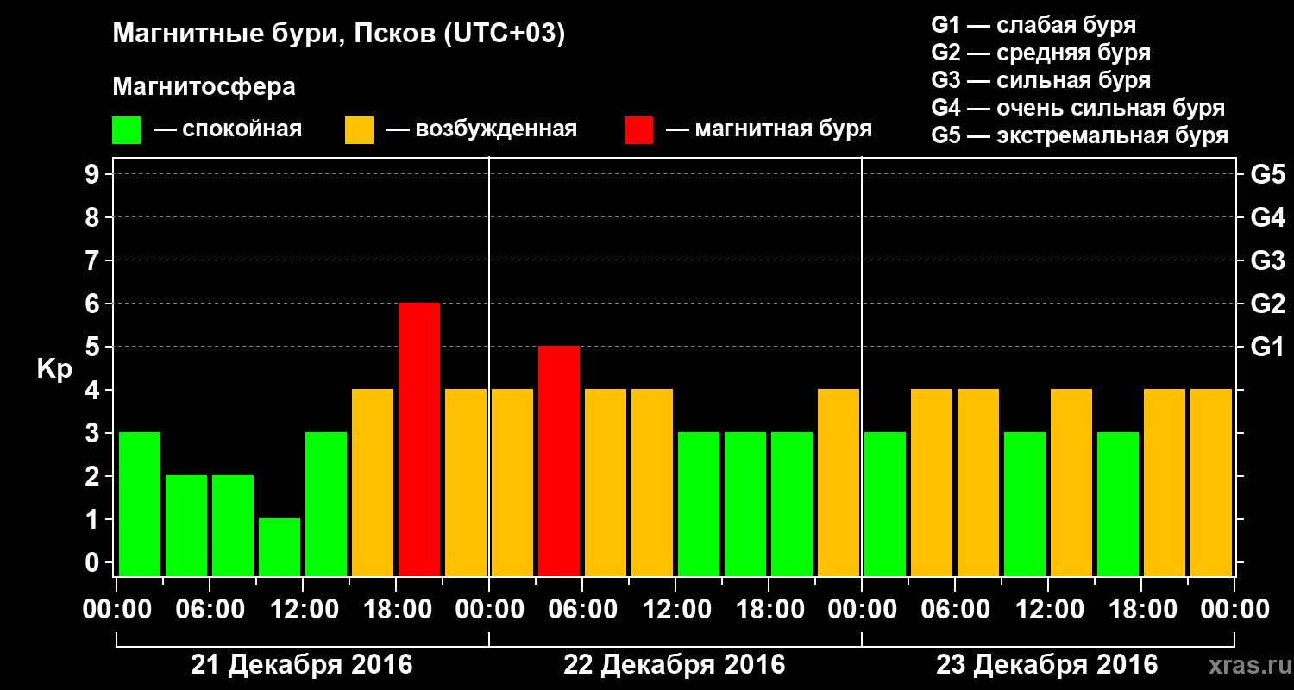Click the '18:00' time label for 23 Декабря
Screen dimensions: 1294x690
tap(1141, 610)
